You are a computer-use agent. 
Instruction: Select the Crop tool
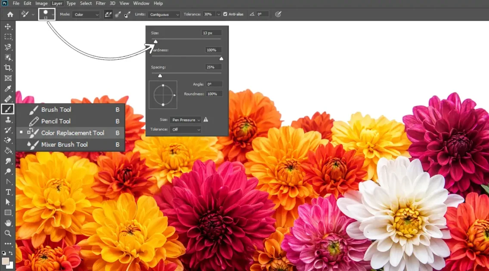coord(8,68)
